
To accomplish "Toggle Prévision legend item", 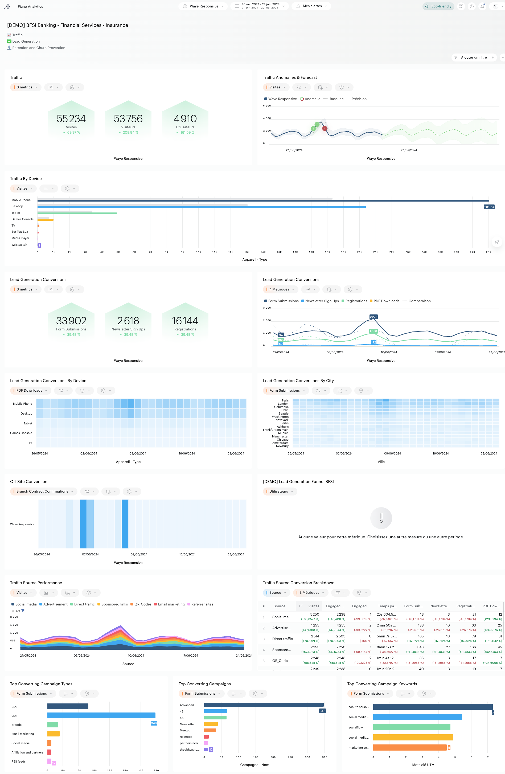I will 357,99.
